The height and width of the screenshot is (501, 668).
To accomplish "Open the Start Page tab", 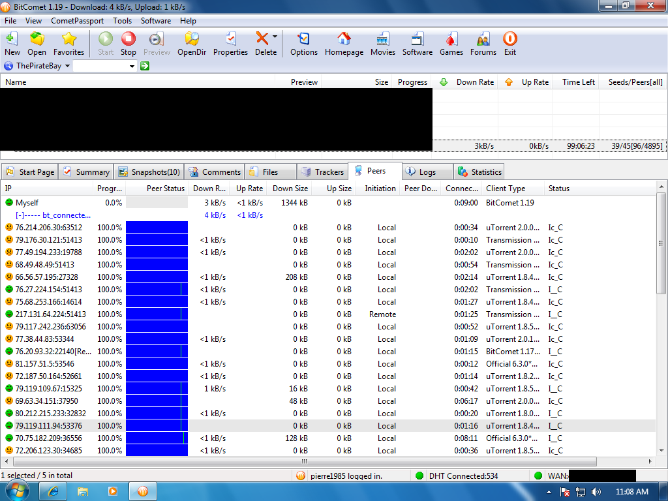I will click(x=30, y=172).
